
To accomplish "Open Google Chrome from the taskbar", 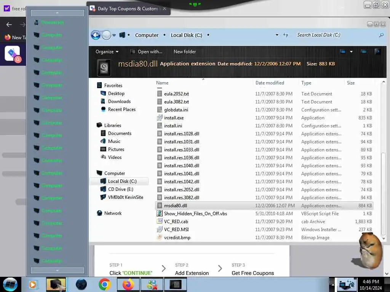I will coord(104,284).
